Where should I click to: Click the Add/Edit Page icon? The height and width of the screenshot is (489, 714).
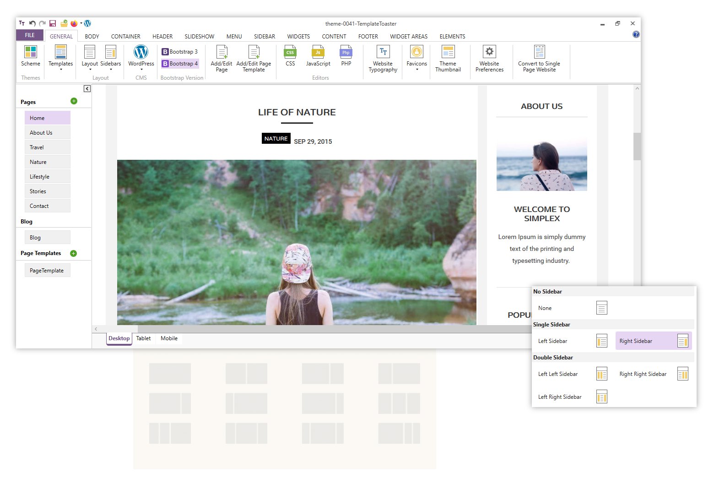click(222, 52)
